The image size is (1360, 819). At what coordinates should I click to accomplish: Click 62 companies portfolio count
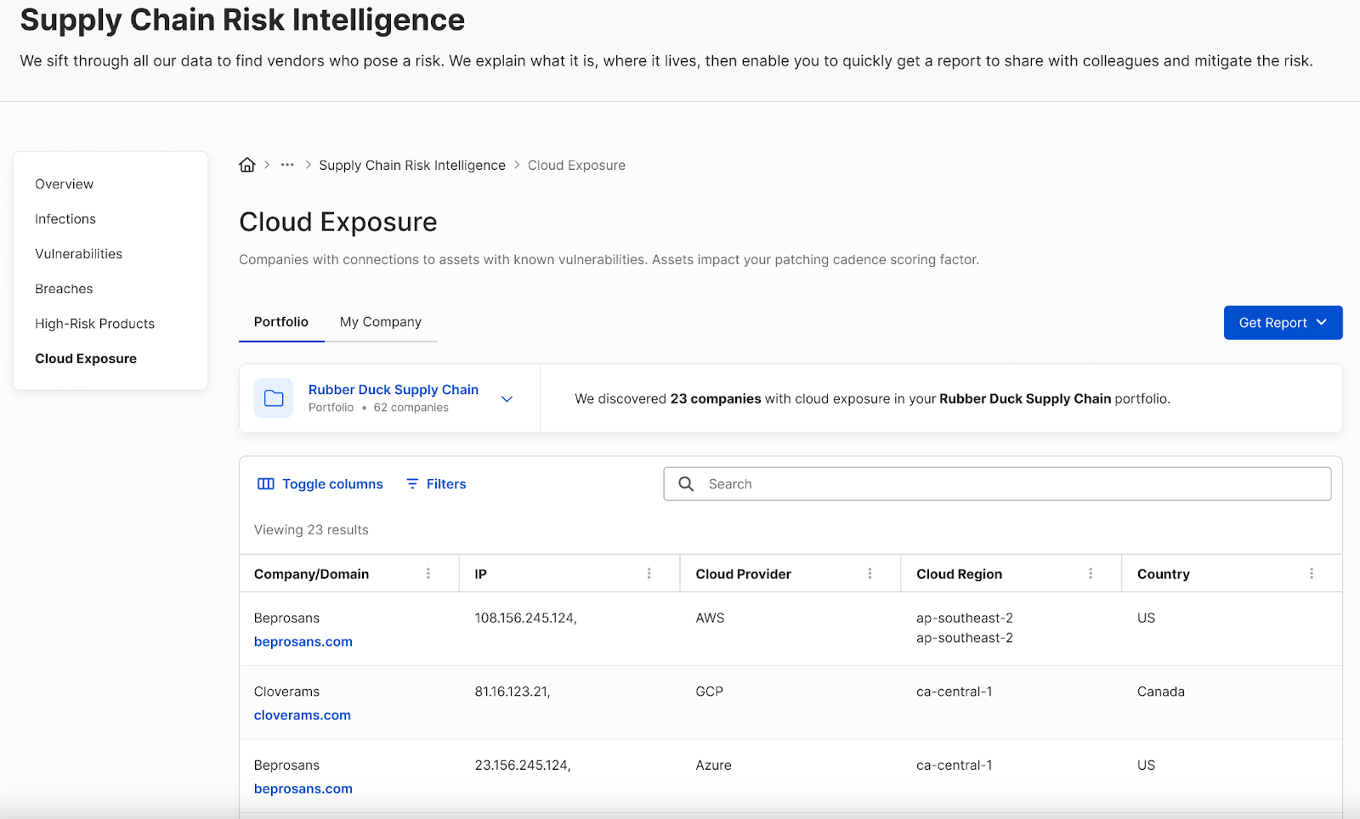pos(411,408)
